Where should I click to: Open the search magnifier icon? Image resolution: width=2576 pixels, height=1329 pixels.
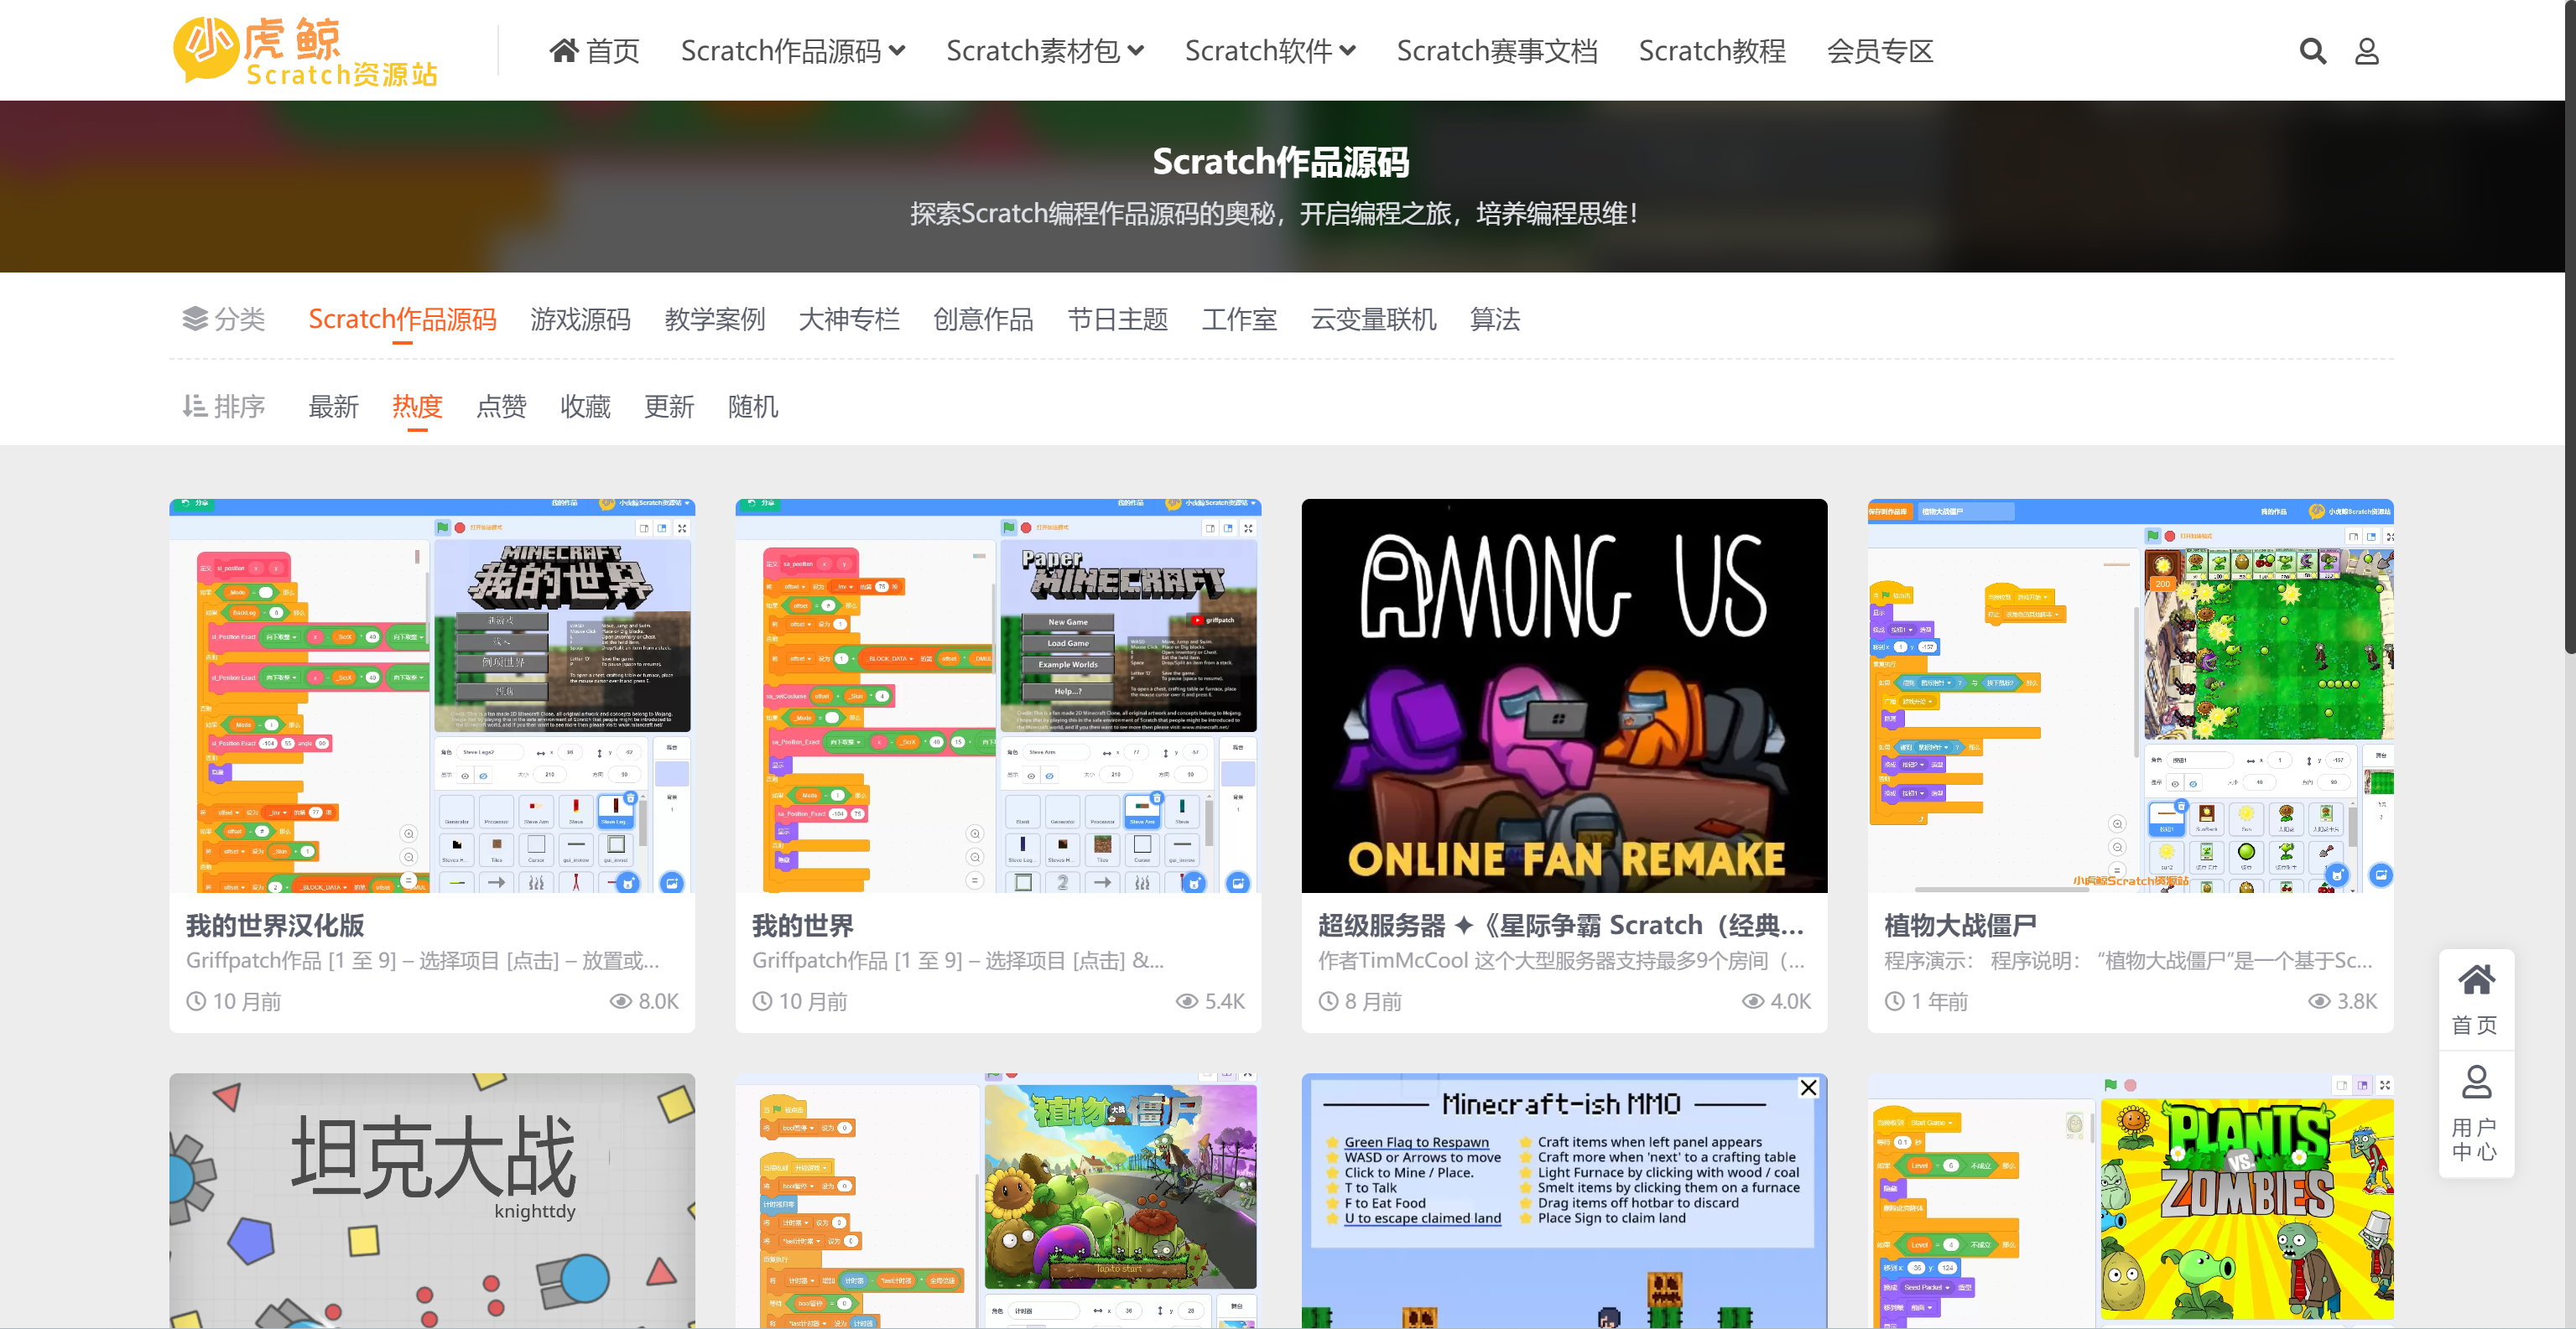tap(2311, 50)
